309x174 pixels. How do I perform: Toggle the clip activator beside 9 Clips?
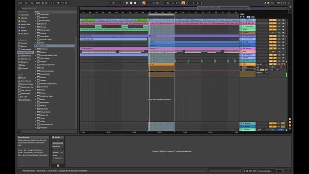tap(53, 137)
